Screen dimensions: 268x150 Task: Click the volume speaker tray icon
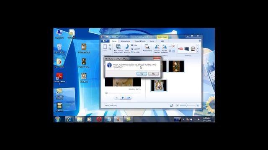tap(198, 120)
